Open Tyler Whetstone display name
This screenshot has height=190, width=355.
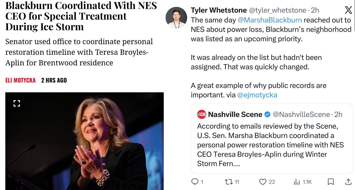tap(219, 10)
